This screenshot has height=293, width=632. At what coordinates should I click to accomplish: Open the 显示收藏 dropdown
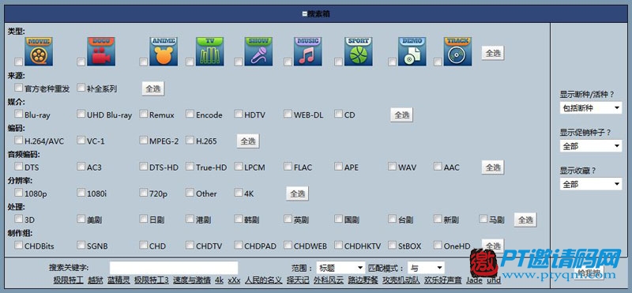pyautogui.click(x=590, y=184)
